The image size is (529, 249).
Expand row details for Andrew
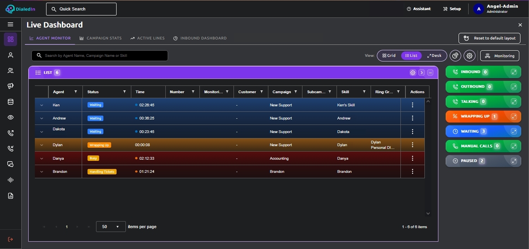pyautogui.click(x=41, y=118)
